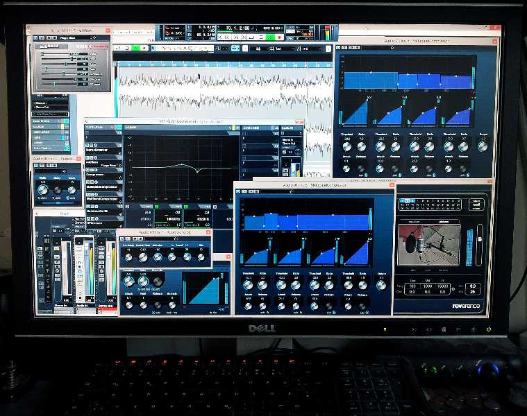Screen dimensions: 527x416
Task: Toggle upper MultibandCompressor bypass icon
Action: [338, 48]
